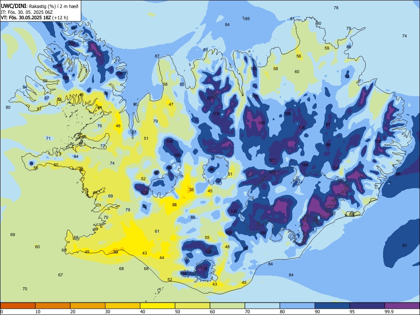This screenshot has width=420, height=315.
Task: Click the legend label '40'
Action: point(142,312)
